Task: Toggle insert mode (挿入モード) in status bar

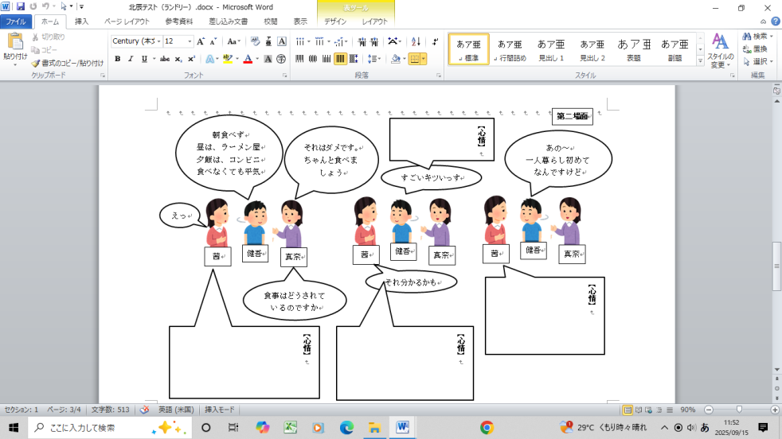Action: coord(220,410)
